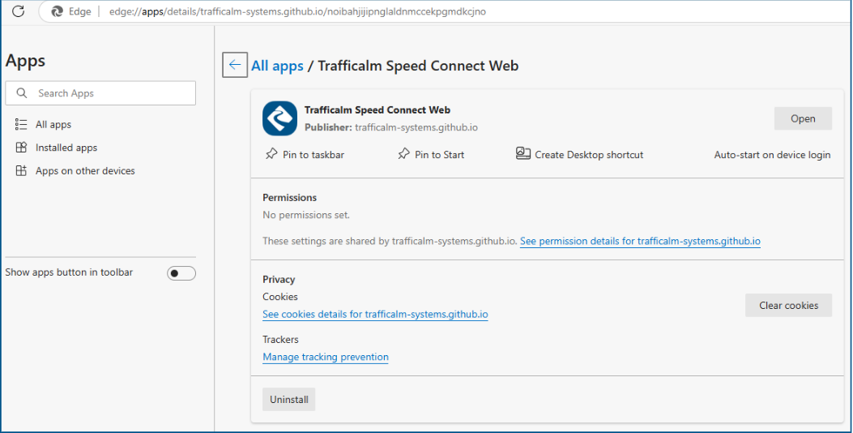Image resolution: width=853 pixels, height=433 pixels.
Task: Click the Edge logo in address bar
Action: (x=58, y=11)
